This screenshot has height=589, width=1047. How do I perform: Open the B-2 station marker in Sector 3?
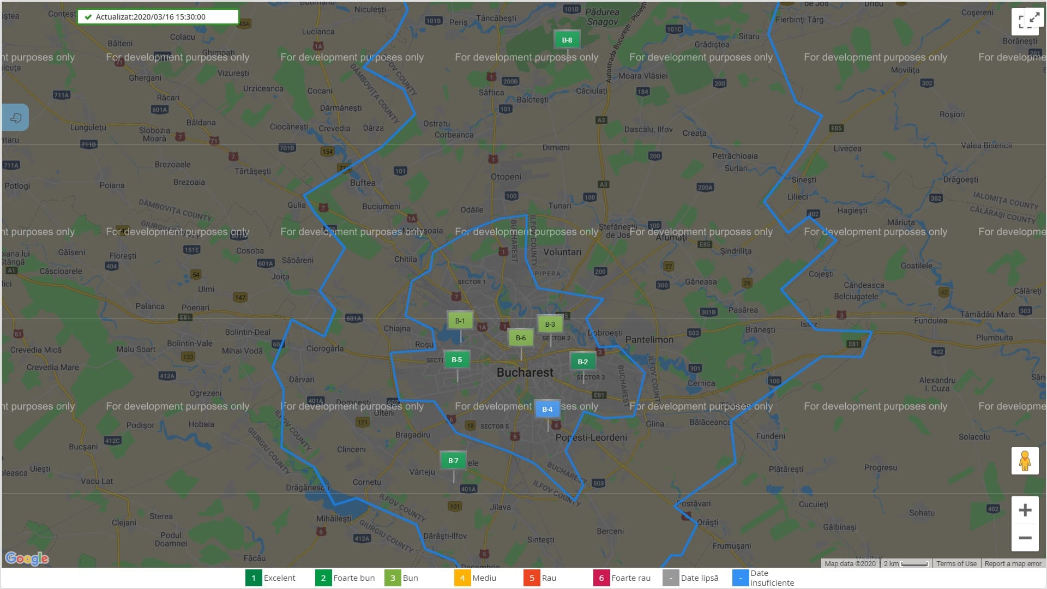coord(583,362)
